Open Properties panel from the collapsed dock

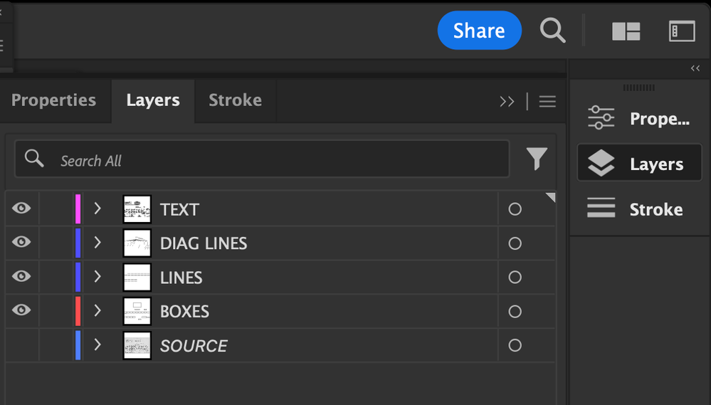638,119
